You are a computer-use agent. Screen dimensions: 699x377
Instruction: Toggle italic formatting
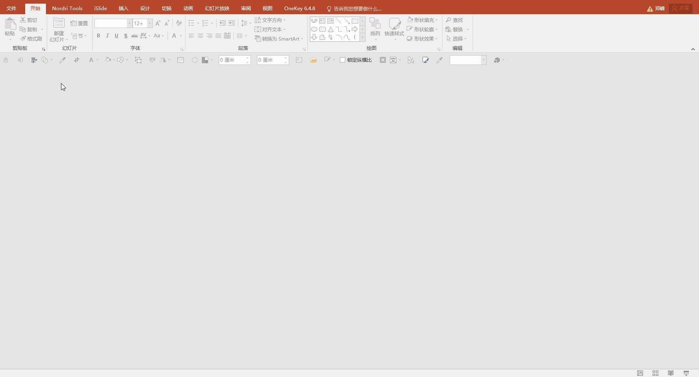click(107, 36)
